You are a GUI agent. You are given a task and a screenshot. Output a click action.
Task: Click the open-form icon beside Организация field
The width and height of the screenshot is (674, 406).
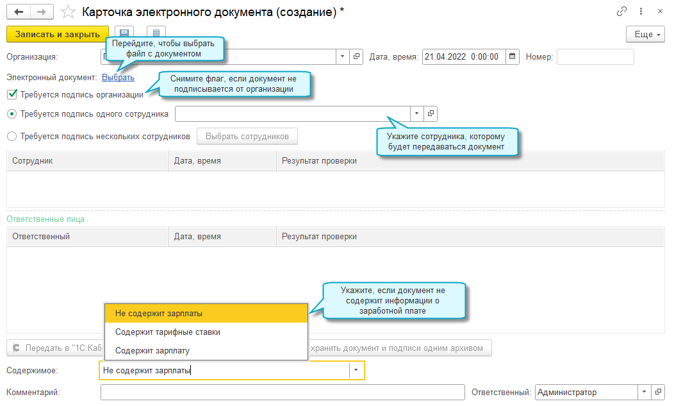tap(357, 56)
